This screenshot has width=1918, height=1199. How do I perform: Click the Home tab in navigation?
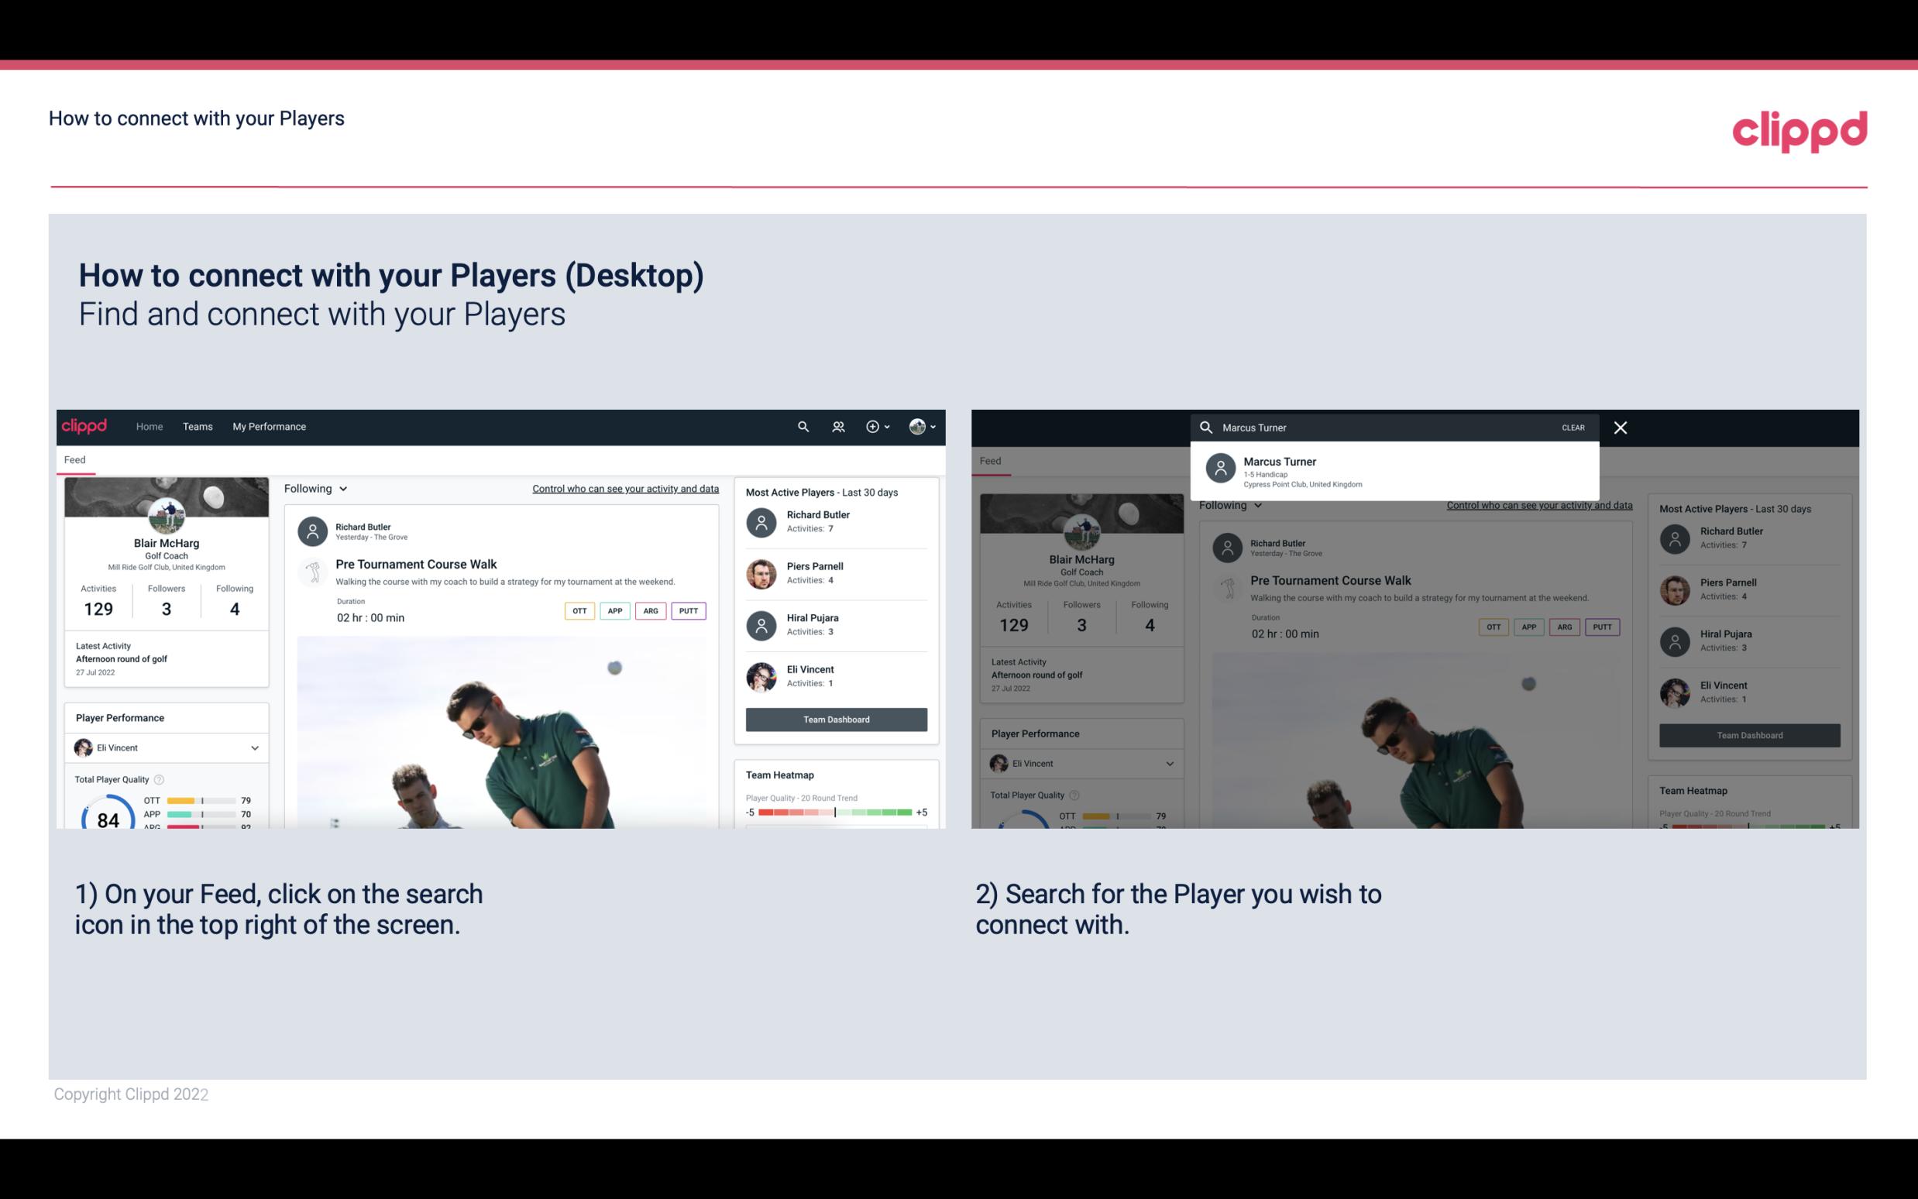pyautogui.click(x=150, y=425)
